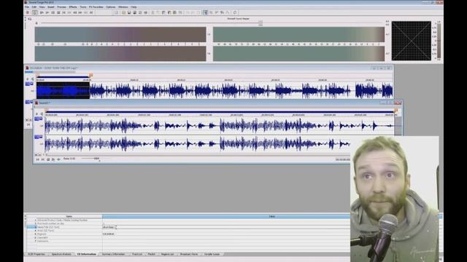Click the orange end marker in Sound 1 ruler
This screenshot has width=467, height=262.
[395, 111]
